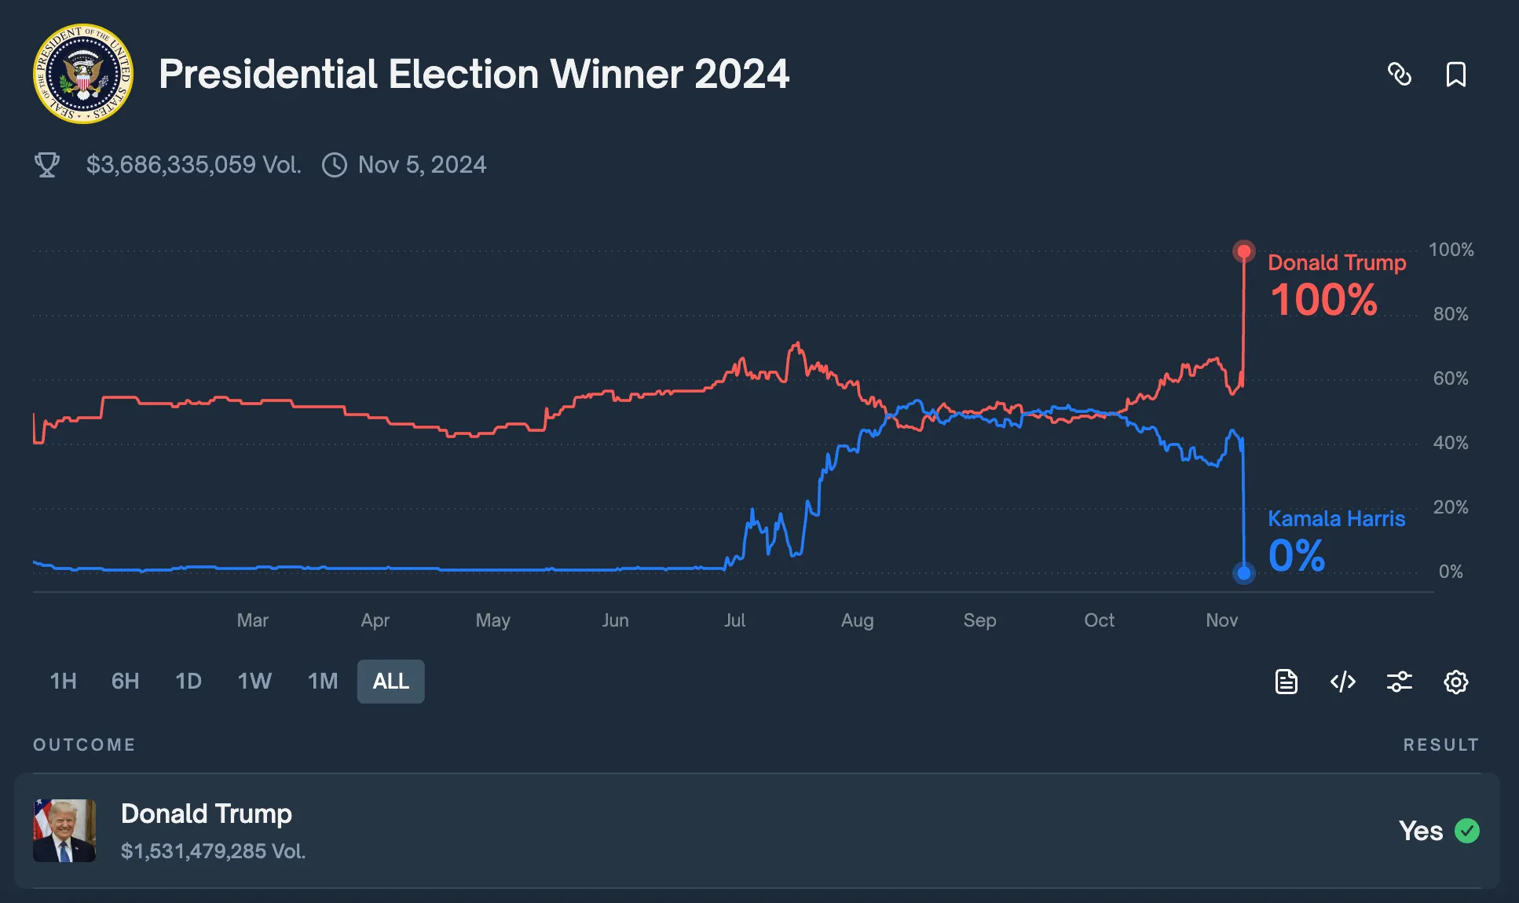This screenshot has height=903, width=1519.
Task: Select the 6H time range
Action: point(125,681)
